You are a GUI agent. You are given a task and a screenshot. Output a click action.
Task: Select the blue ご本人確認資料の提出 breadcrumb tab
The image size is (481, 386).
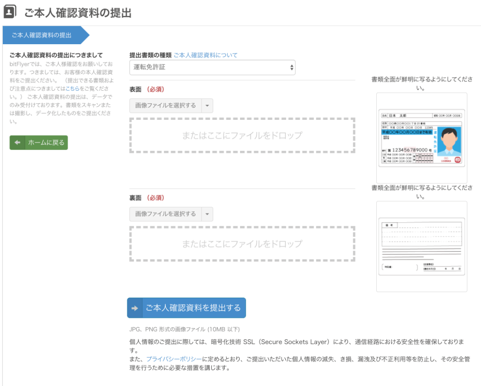(42, 35)
